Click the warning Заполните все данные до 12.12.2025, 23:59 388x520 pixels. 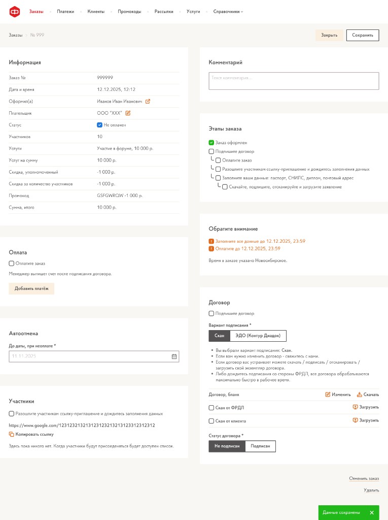[260, 241]
